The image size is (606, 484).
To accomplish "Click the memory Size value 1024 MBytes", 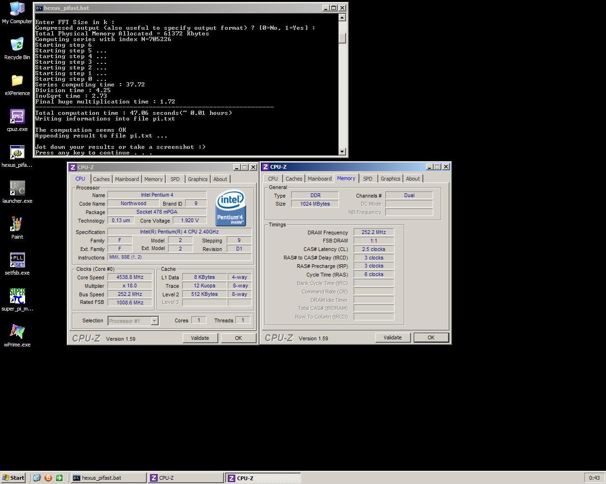I will (315, 204).
